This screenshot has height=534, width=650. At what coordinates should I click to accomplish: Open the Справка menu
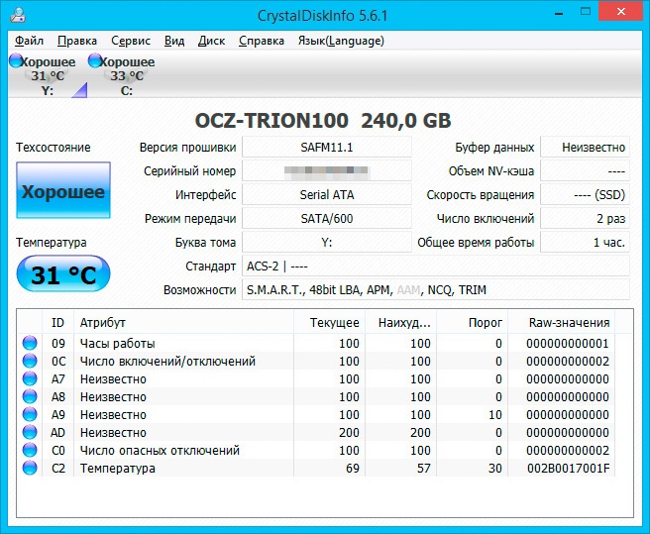[x=262, y=41]
